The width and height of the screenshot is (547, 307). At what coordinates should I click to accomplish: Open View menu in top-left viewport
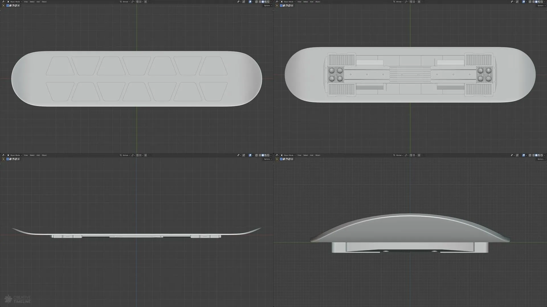pyautogui.click(x=26, y=2)
